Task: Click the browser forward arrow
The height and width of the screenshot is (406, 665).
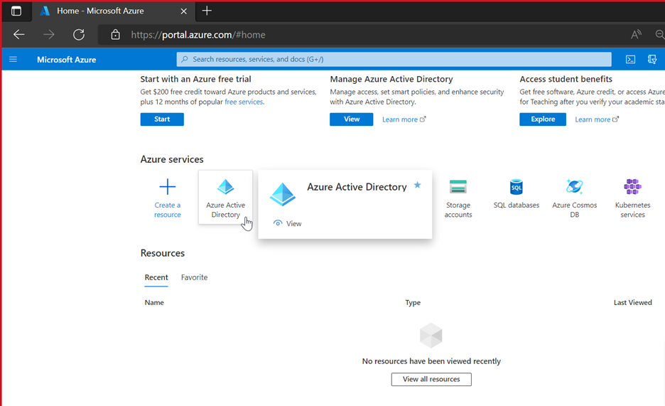Action: pyautogui.click(x=49, y=35)
